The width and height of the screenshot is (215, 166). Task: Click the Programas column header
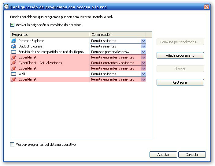(x=50, y=35)
